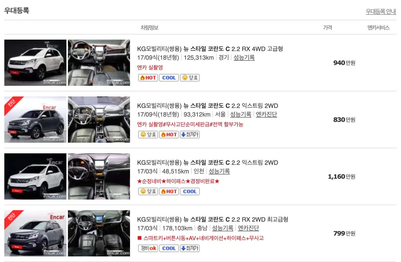The height and width of the screenshot is (262, 401).
Task: Click 차량정보 column header
Action: point(150,27)
